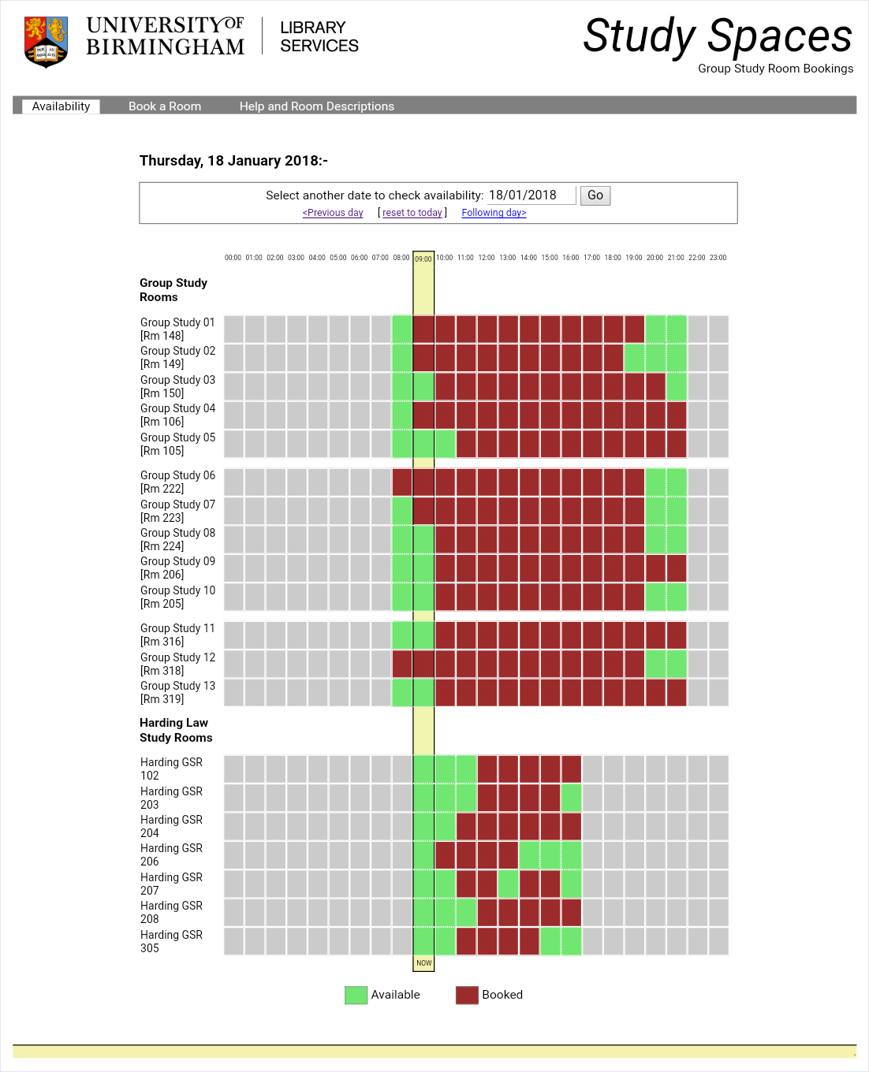The height and width of the screenshot is (1072, 869).
Task: Click the 09:00 time column header
Action: (x=423, y=259)
